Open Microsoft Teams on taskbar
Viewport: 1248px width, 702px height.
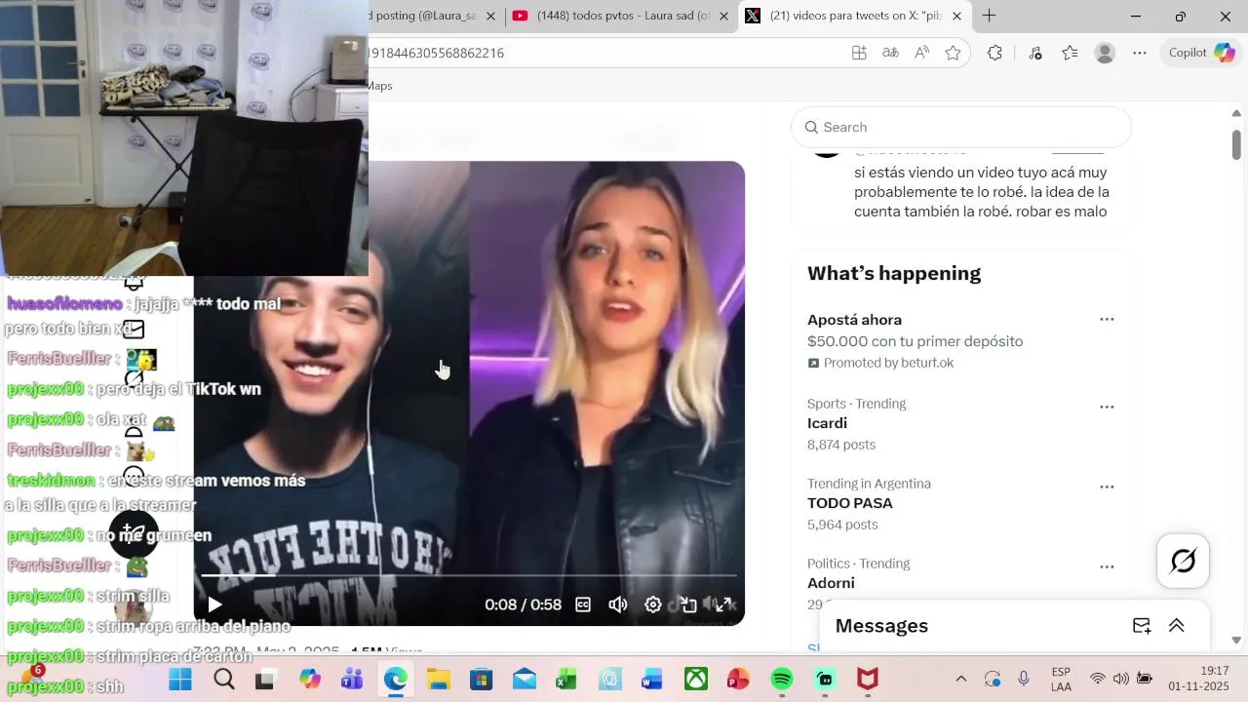pyautogui.click(x=352, y=680)
